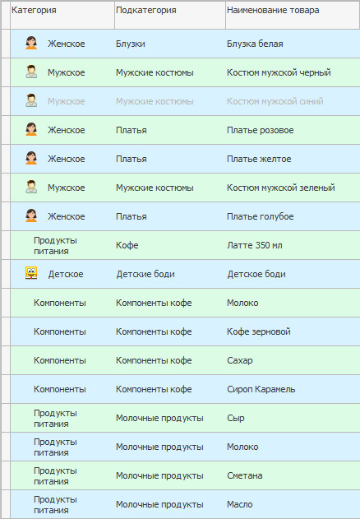Select the Сметана product cell
360x519 pixels.
tap(293, 475)
